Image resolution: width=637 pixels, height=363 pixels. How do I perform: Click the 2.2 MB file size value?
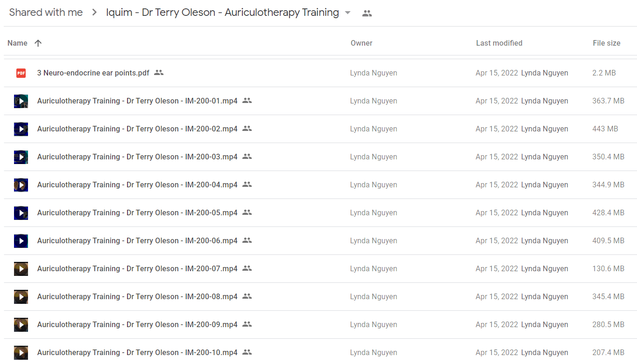point(604,73)
